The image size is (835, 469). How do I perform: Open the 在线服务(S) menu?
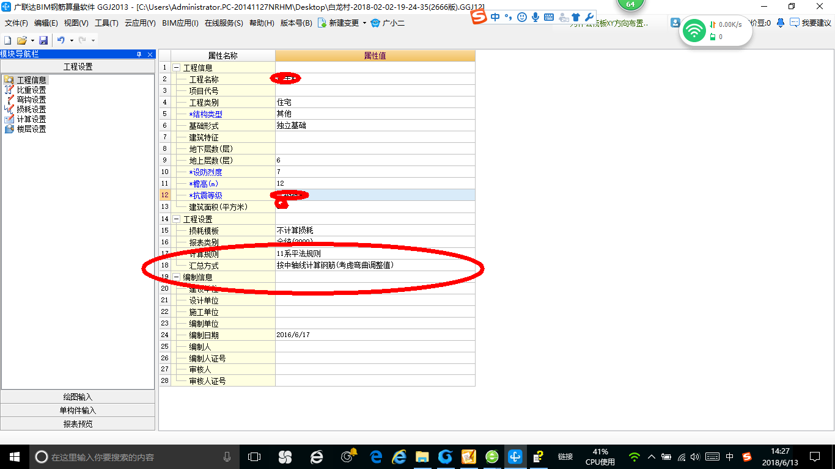[x=224, y=23]
